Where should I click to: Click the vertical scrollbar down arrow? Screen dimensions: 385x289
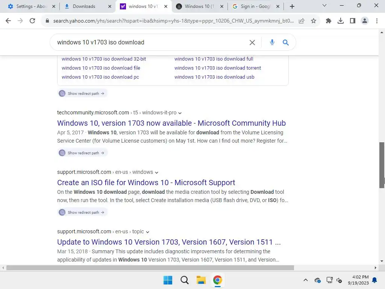(382, 261)
